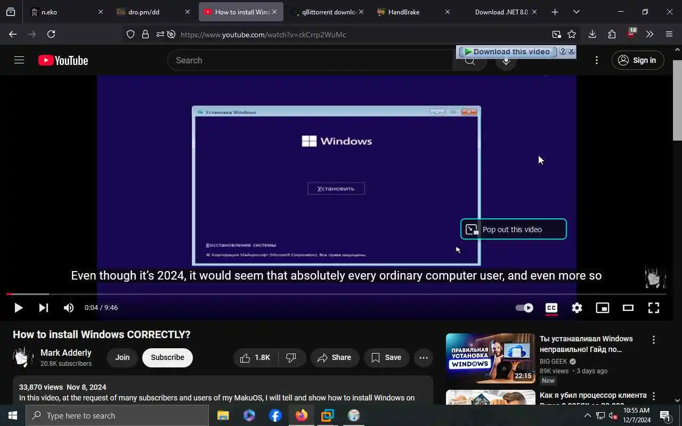Viewport: 682px width, 426px height.
Task: Toggle closed captions (CC)
Action: [x=551, y=308]
